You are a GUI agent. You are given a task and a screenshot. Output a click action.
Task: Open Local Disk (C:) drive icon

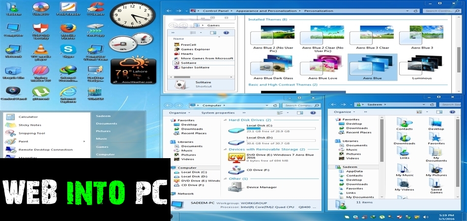tap(236, 130)
